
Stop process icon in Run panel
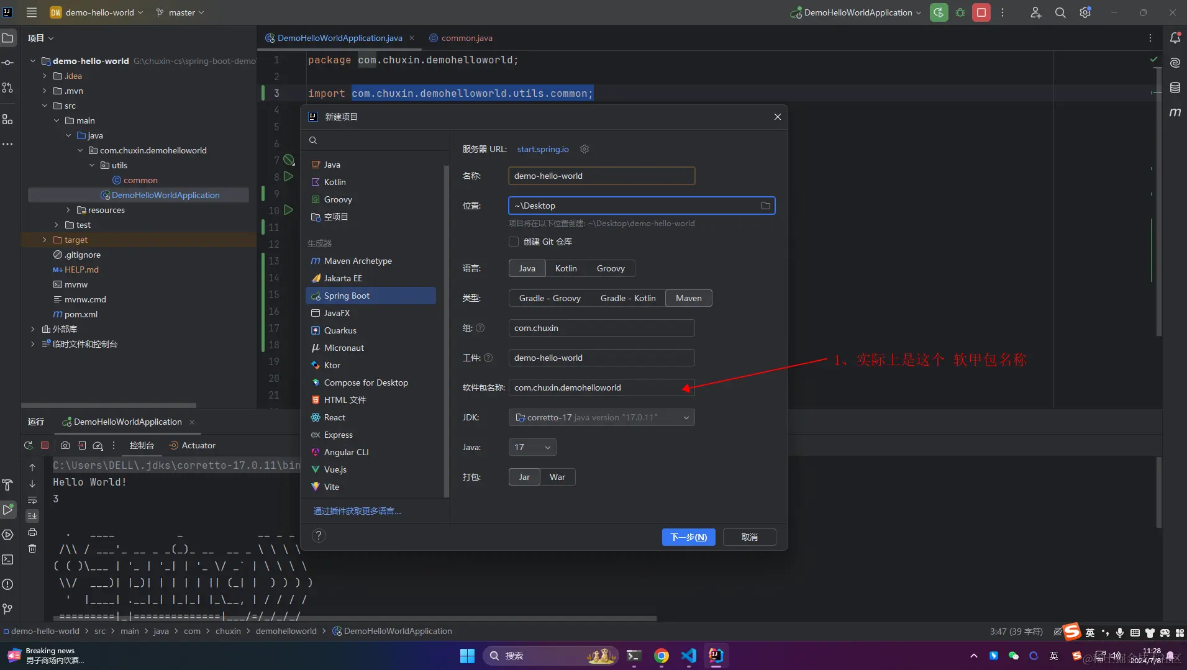coord(45,445)
